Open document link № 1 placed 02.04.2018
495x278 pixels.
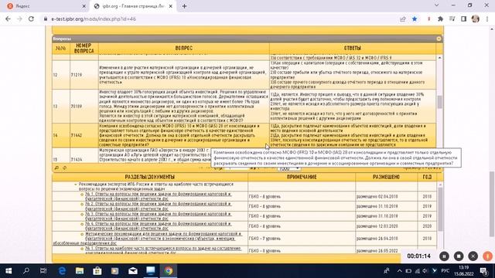pos(158,196)
